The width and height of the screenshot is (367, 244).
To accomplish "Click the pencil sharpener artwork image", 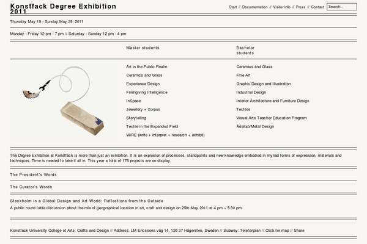I will pos(63,101).
